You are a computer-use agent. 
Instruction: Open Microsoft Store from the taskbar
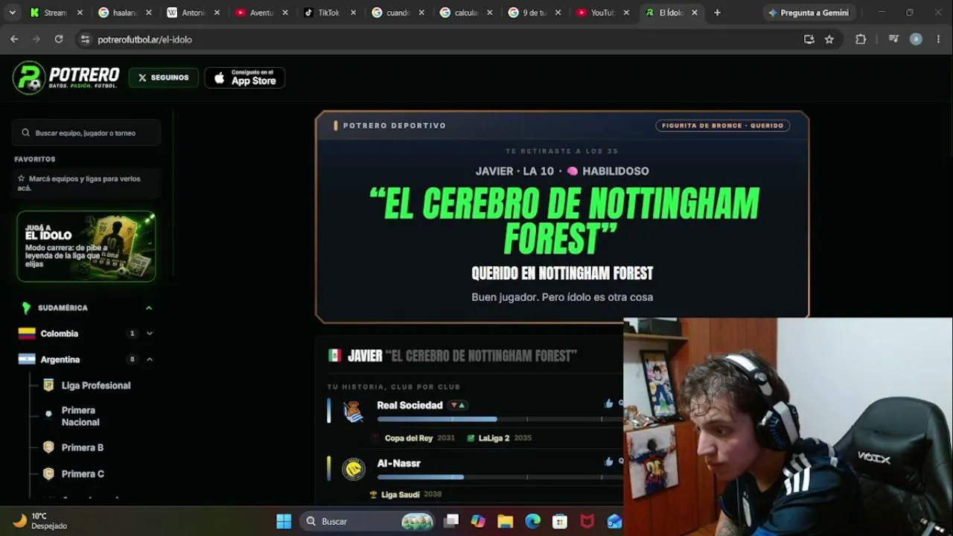pos(560,521)
